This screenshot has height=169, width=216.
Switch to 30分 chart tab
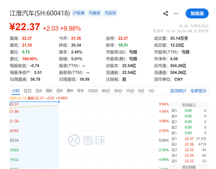click(118, 91)
